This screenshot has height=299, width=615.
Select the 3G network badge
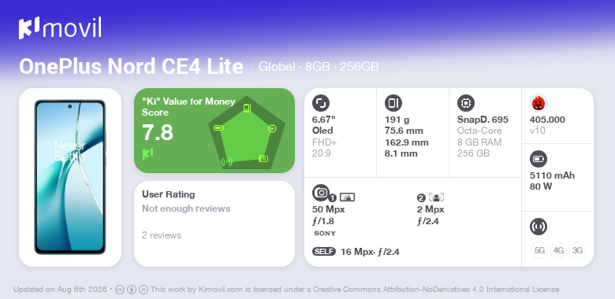(x=577, y=250)
